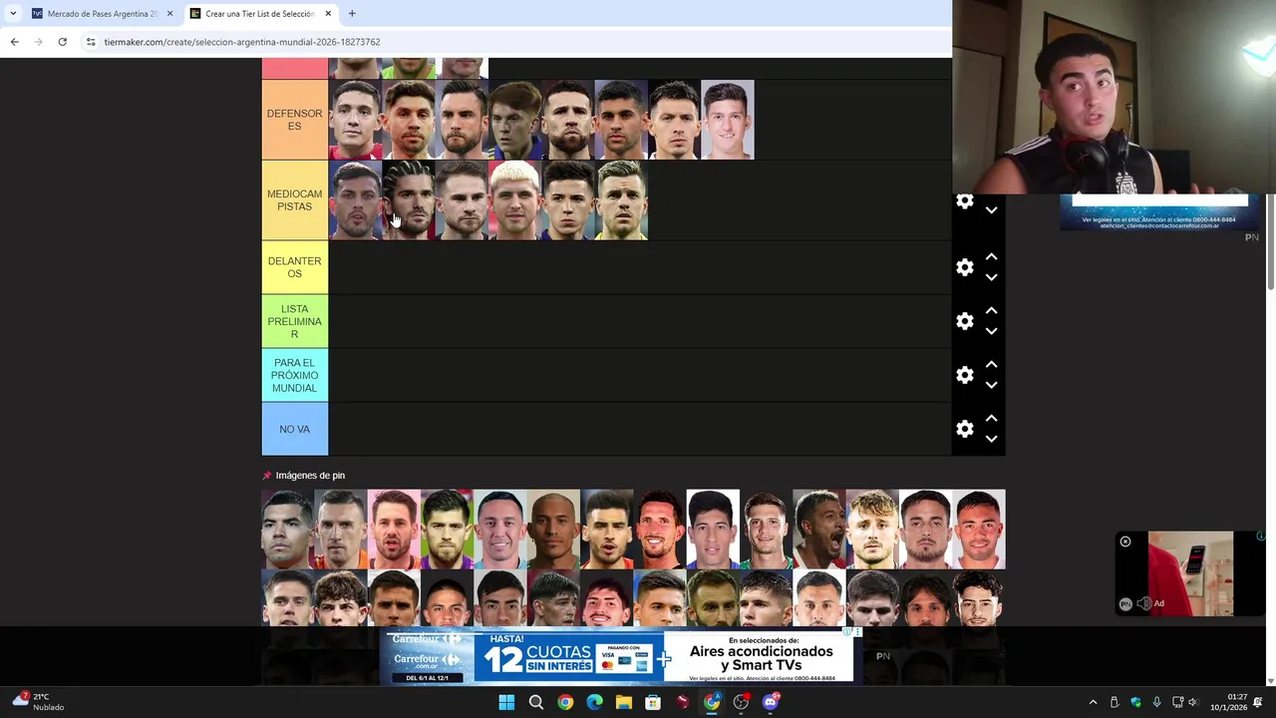The image size is (1276, 718).
Task: Move LISTA PRELIMINAR tier down
Action: click(x=991, y=331)
